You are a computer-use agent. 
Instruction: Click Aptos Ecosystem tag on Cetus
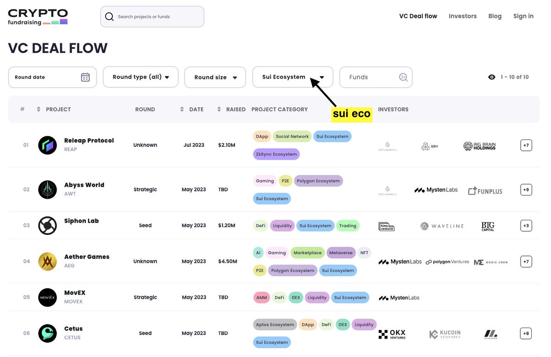(x=275, y=324)
